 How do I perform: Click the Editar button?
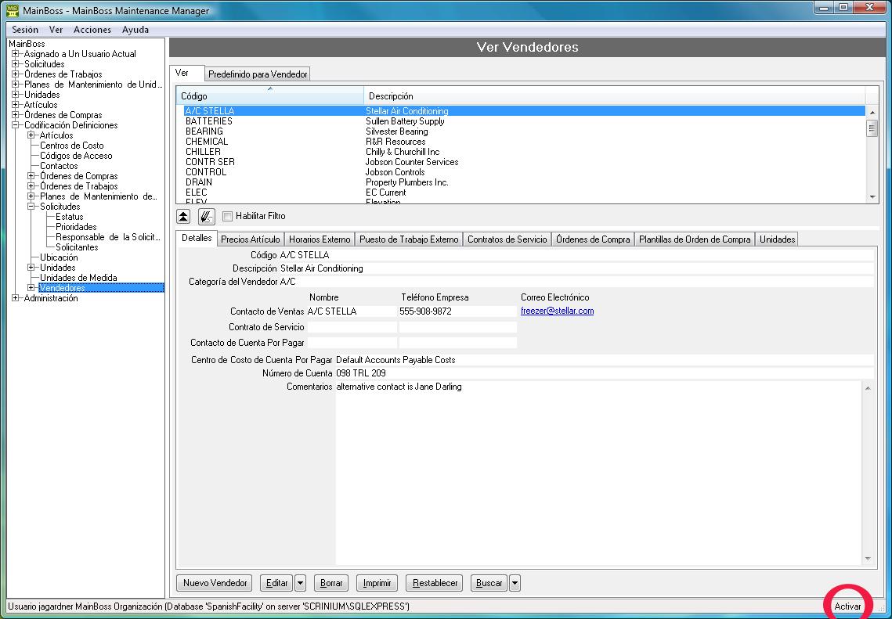point(277,583)
